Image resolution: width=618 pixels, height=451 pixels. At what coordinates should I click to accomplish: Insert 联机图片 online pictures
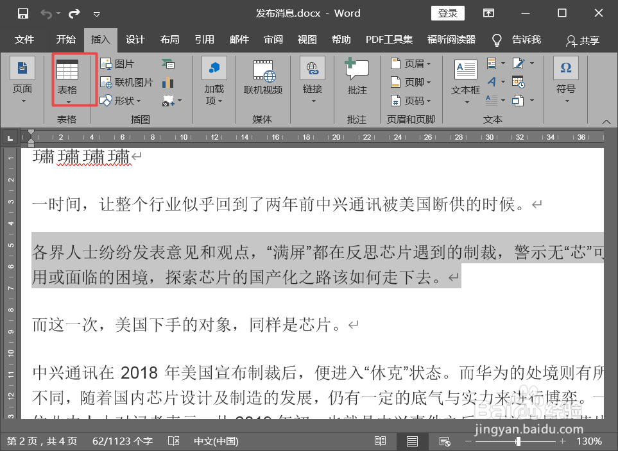tap(126, 82)
